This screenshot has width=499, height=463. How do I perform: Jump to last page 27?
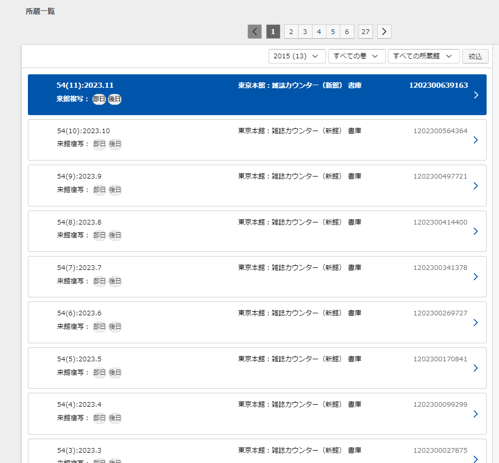pos(365,32)
